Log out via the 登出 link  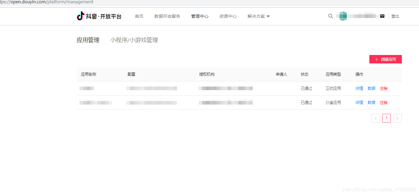pyautogui.click(x=395, y=16)
